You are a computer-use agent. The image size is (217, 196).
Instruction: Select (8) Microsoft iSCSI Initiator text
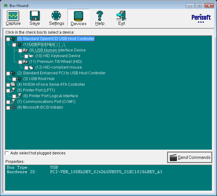click(x=40, y=107)
